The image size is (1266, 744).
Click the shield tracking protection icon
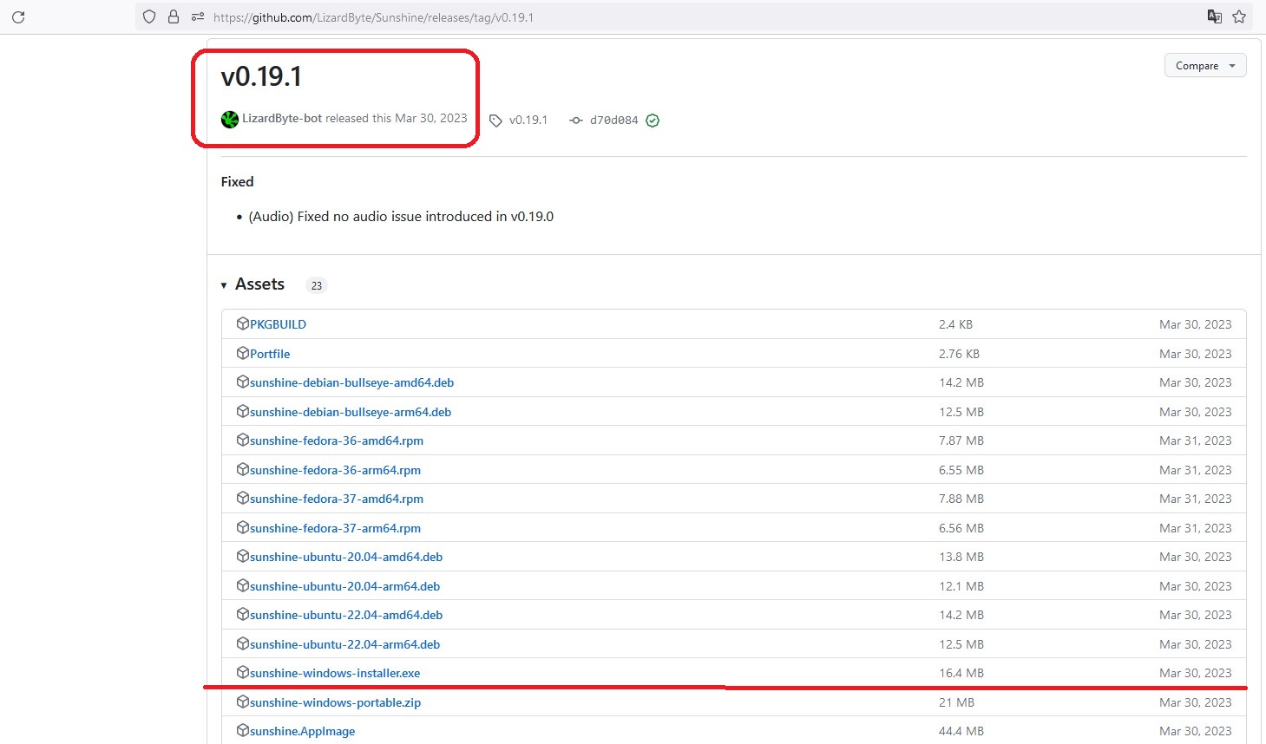point(149,16)
